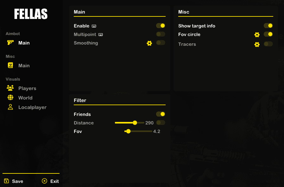Open the Fov circle gear settings

coord(257,35)
